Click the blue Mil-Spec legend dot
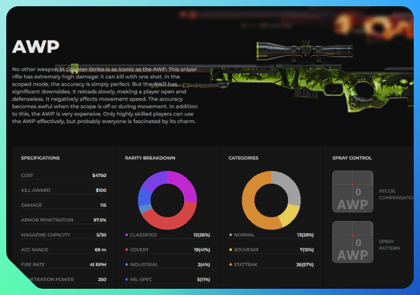Screen dimensions: 420x295 126,279
